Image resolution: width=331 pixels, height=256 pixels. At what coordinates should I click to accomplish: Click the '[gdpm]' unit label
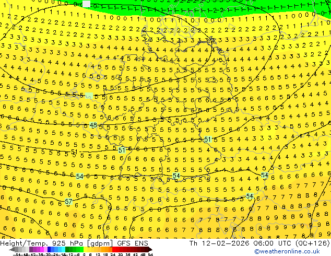click(101, 243)
